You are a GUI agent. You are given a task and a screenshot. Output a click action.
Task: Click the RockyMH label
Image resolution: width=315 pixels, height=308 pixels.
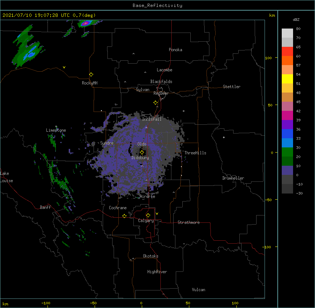click(x=90, y=83)
